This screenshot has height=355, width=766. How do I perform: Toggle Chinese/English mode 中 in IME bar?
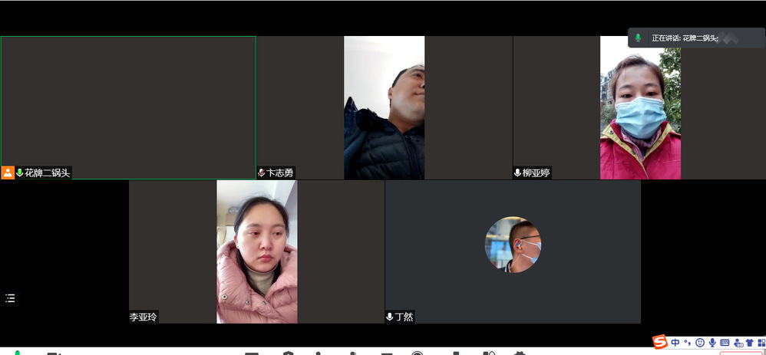click(675, 342)
